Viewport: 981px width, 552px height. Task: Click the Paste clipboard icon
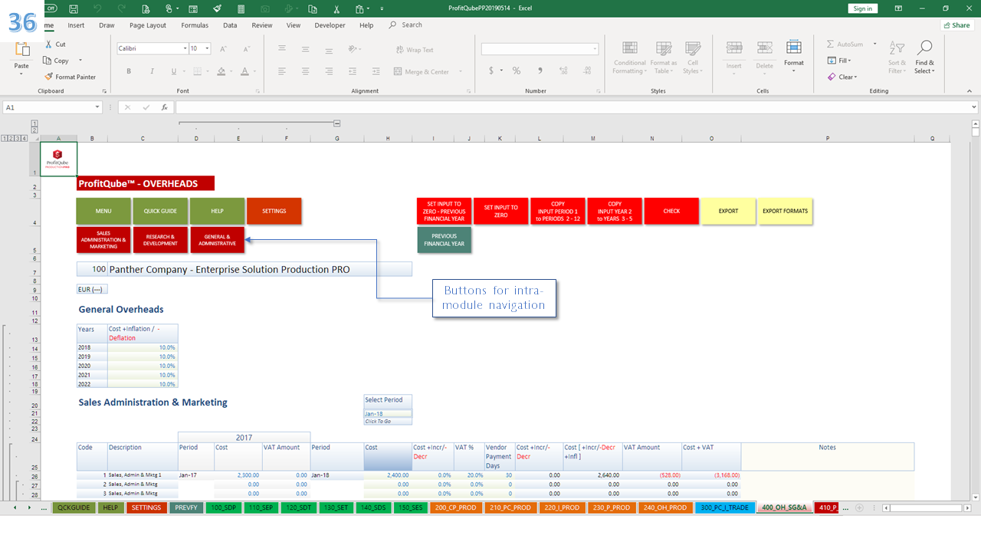click(21, 51)
